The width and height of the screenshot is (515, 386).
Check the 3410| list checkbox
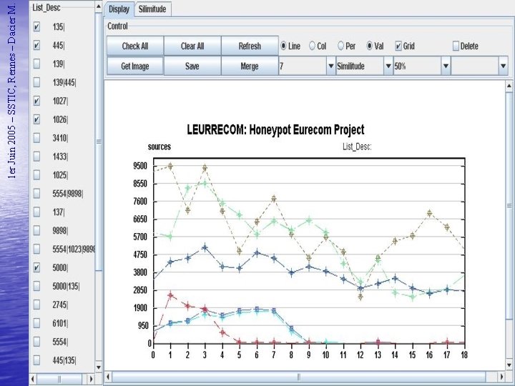[x=36, y=138]
